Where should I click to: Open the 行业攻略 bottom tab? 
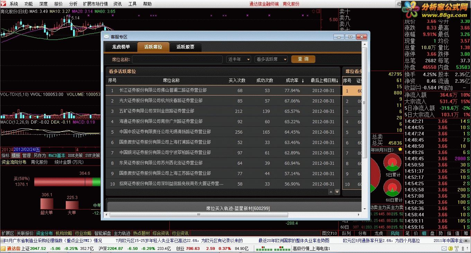83,233
